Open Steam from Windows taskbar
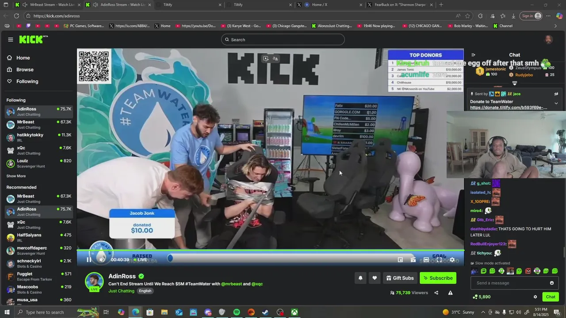This screenshot has height=318, width=566. 265,312
